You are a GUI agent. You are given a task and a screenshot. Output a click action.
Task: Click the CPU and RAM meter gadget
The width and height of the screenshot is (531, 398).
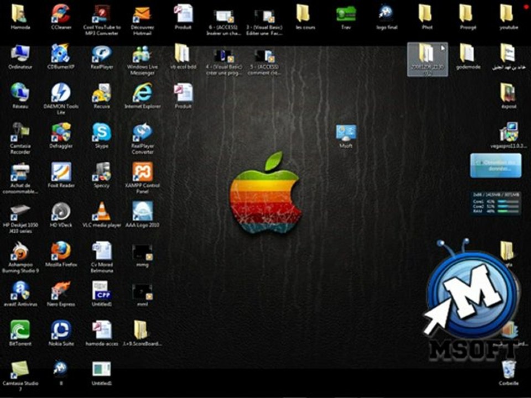496,203
